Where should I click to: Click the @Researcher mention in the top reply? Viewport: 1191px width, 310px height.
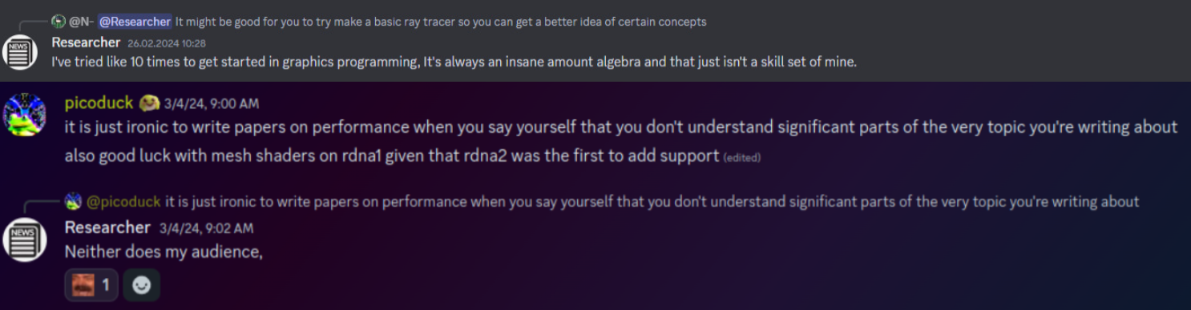pyautogui.click(x=135, y=22)
